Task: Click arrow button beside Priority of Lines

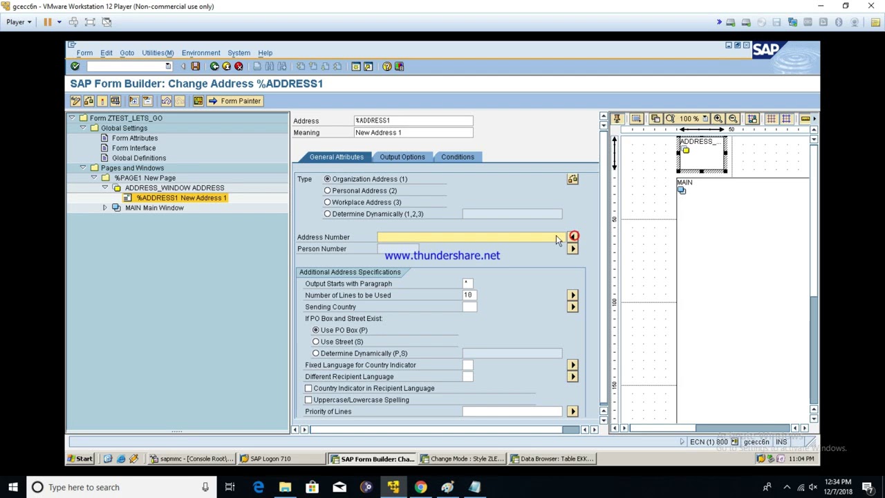Action: 572,412
